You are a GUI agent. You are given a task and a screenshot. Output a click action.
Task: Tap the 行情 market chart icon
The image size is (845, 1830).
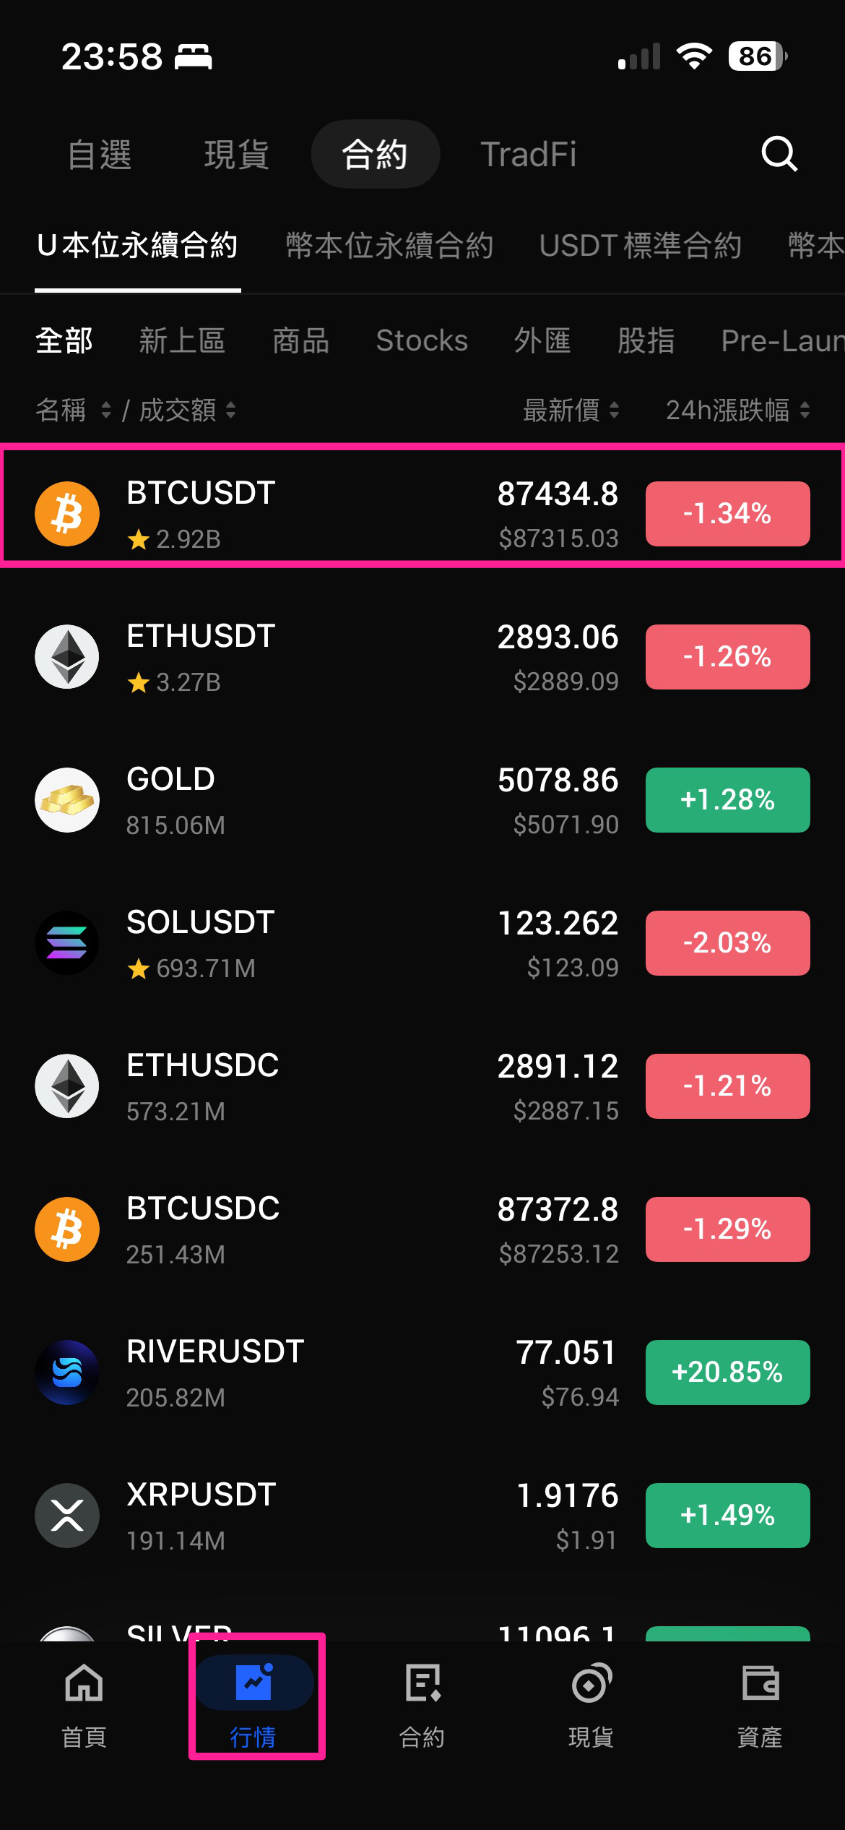(253, 1684)
